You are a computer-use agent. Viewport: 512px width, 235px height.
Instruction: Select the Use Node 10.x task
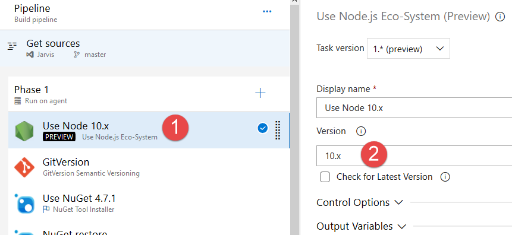pyautogui.click(x=149, y=131)
